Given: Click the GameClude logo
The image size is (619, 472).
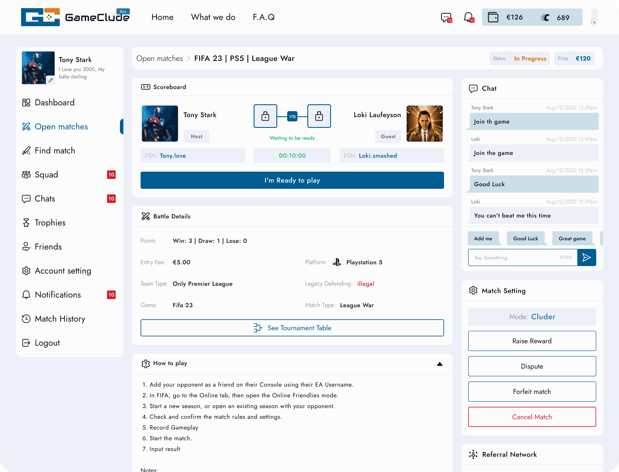Looking at the screenshot, I should [75, 17].
